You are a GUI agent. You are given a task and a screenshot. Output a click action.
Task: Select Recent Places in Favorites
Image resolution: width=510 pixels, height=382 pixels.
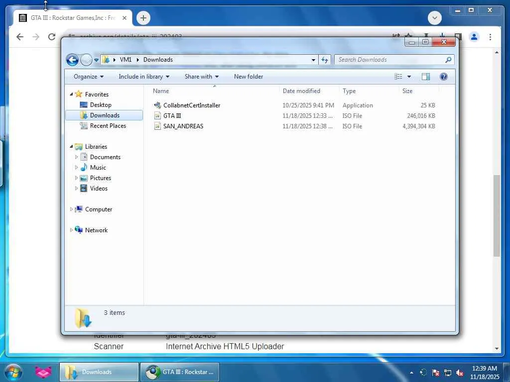(108, 125)
